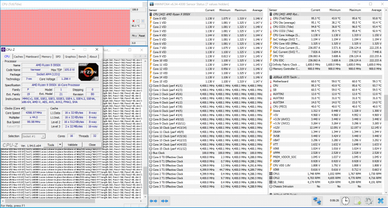
Task: Click Fit y in the CPU graph window
Action: point(134,35)
